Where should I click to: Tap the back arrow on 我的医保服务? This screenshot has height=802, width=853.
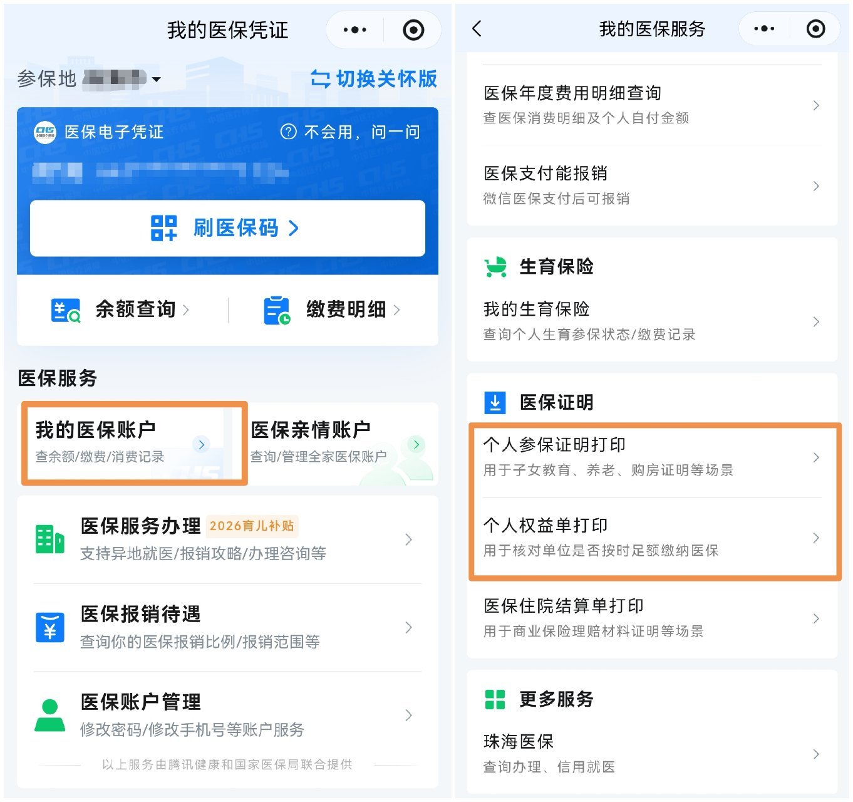click(477, 29)
